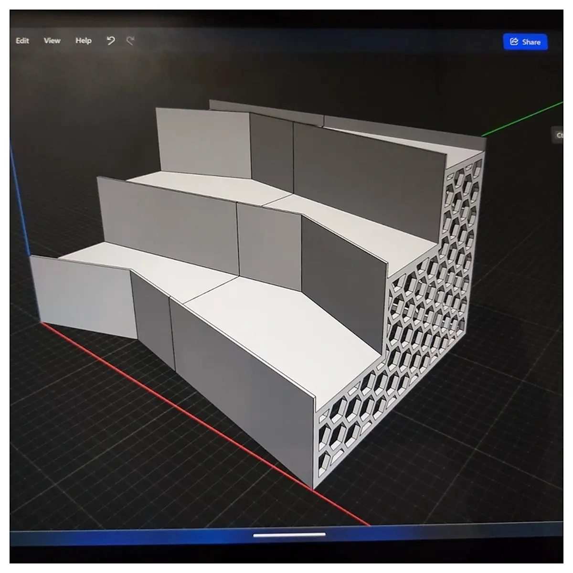Tap the white gesture bar at screen bottom
The image size is (573, 573).
[x=290, y=535]
